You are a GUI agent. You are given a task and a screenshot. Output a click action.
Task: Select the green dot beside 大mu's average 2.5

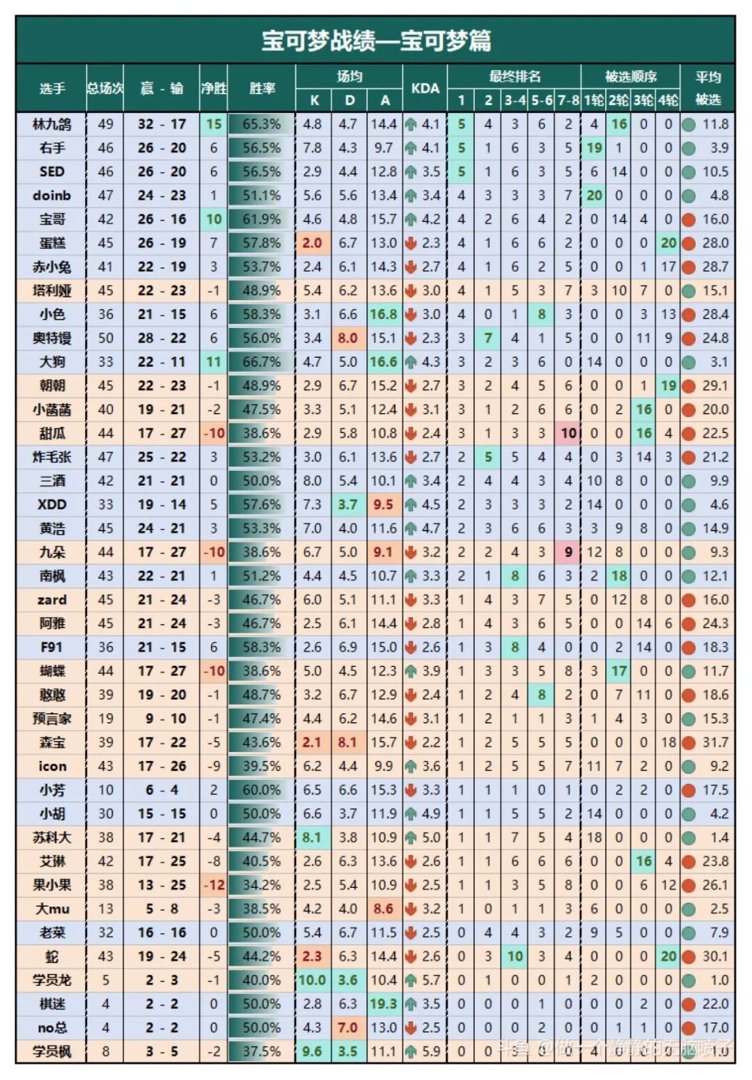click(689, 909)
